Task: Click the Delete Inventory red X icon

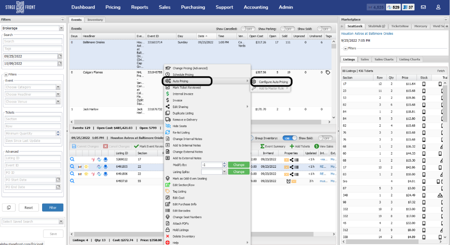Action: click(x=168, y=236)
